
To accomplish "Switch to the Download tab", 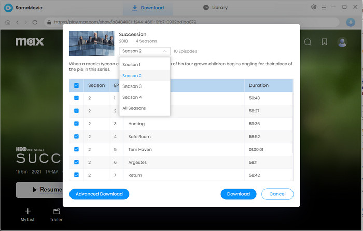I will (x=148, y=8).
